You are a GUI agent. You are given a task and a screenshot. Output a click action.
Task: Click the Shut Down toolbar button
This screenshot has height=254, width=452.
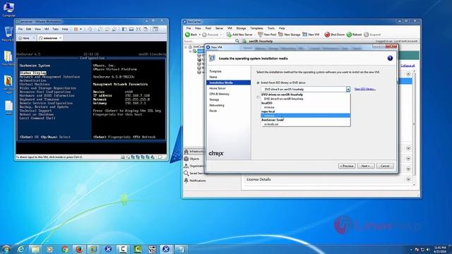click(x=334, y=35)
